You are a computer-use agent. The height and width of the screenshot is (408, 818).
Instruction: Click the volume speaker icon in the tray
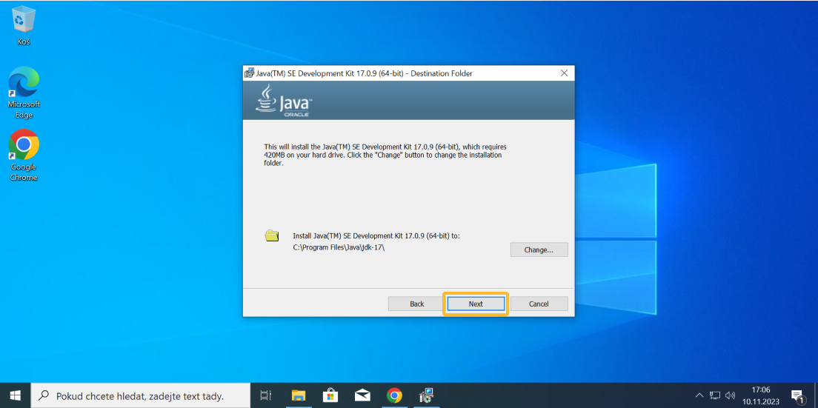[731, 395]
